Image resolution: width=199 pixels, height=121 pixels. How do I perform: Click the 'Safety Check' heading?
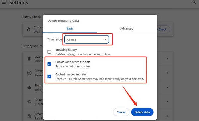click(32, 17)
